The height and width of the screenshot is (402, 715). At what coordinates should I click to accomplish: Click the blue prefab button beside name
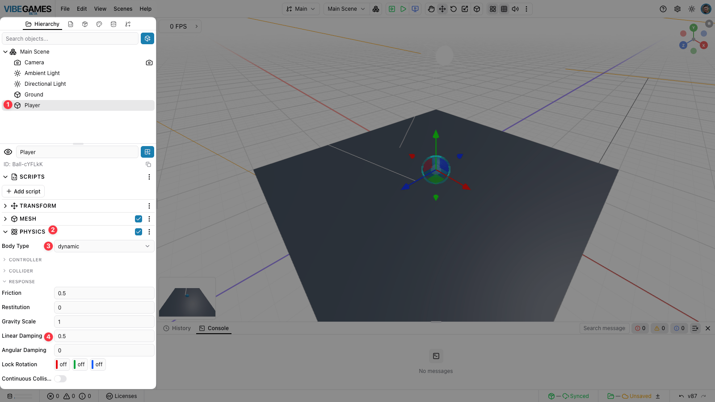click(147, 152)
